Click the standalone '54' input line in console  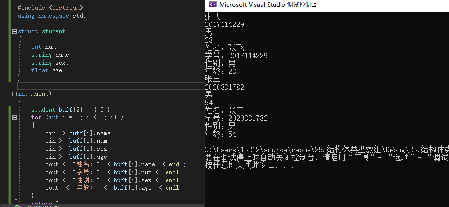[209, 102]
